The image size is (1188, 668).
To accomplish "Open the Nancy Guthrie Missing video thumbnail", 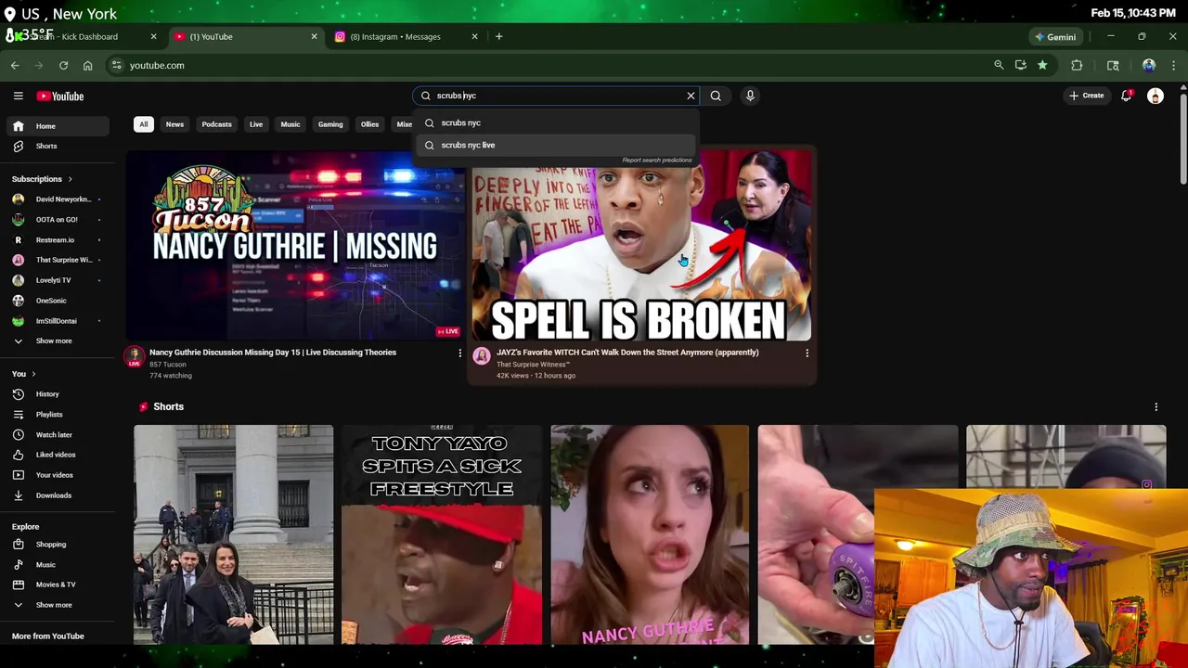I will click(294, 245).
